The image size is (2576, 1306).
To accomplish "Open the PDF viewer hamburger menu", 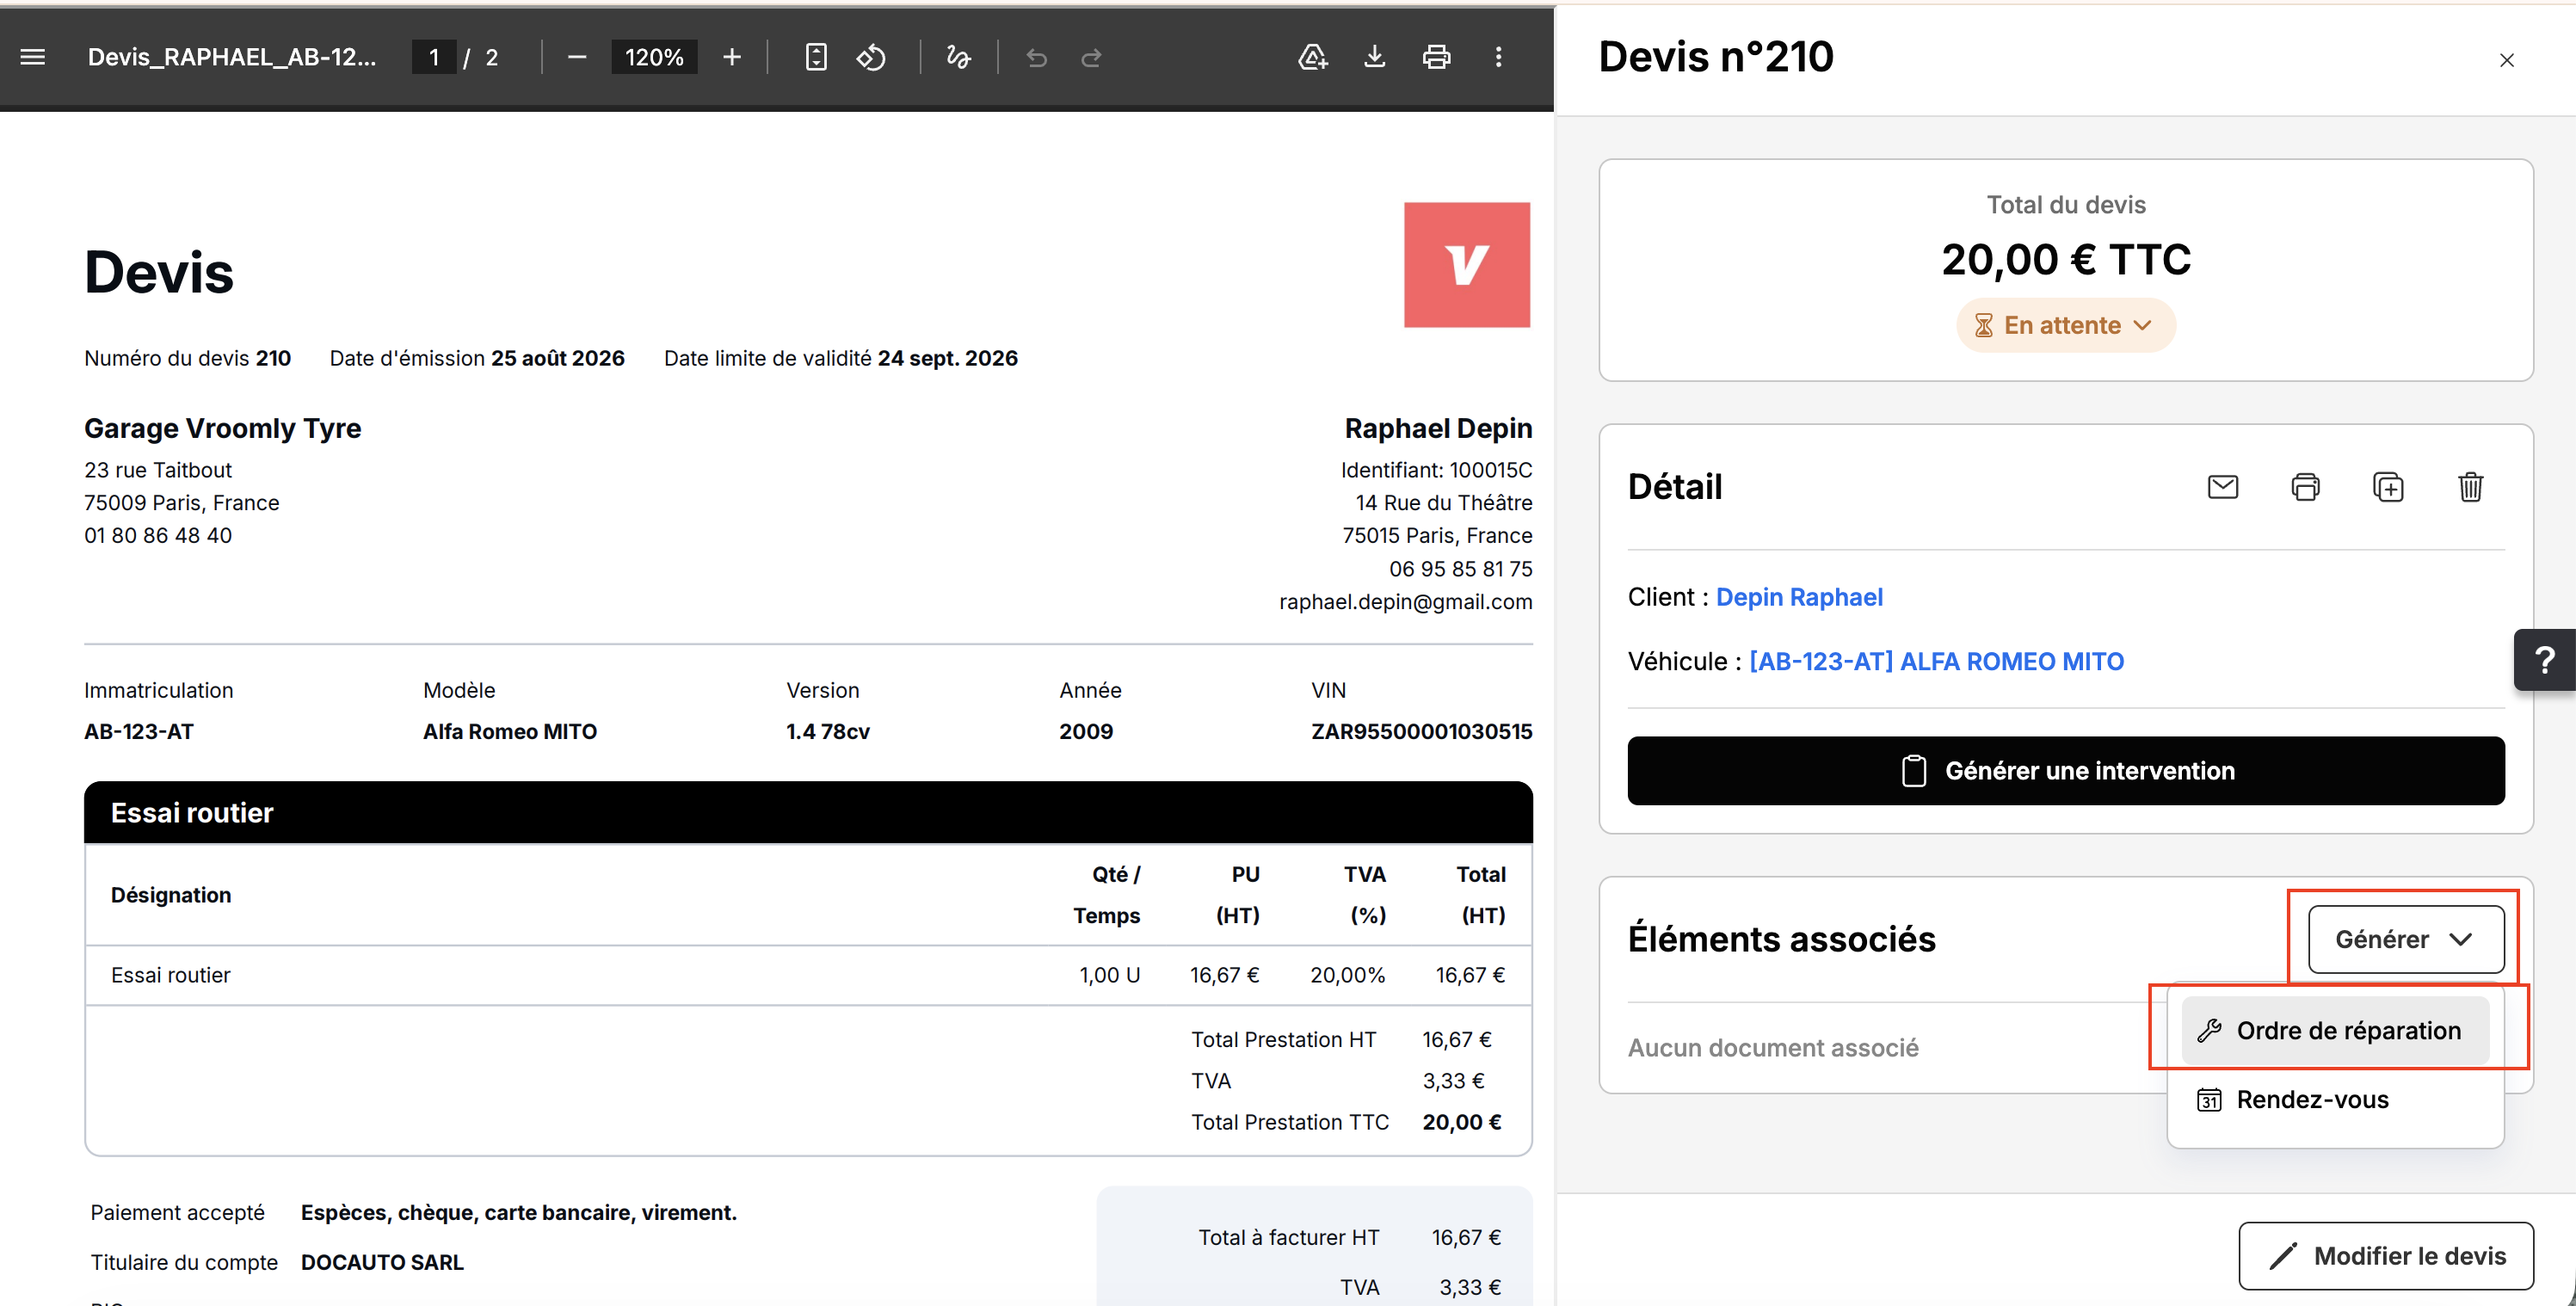I will tap(33, 57).
